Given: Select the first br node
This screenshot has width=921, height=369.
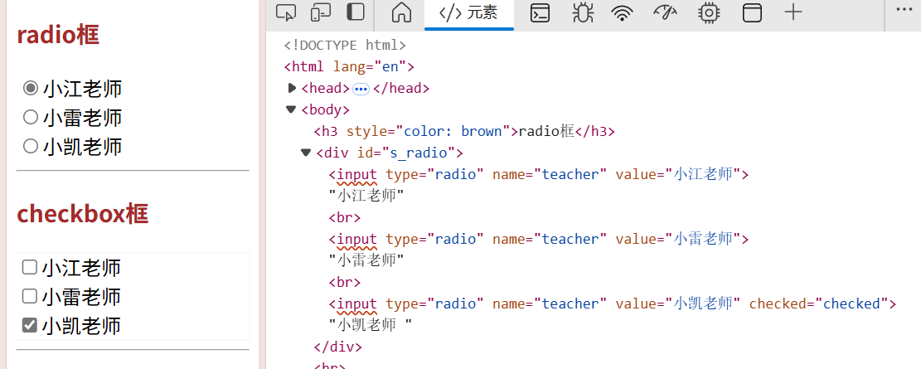Looking at the screenshot, I should (345, 217).
